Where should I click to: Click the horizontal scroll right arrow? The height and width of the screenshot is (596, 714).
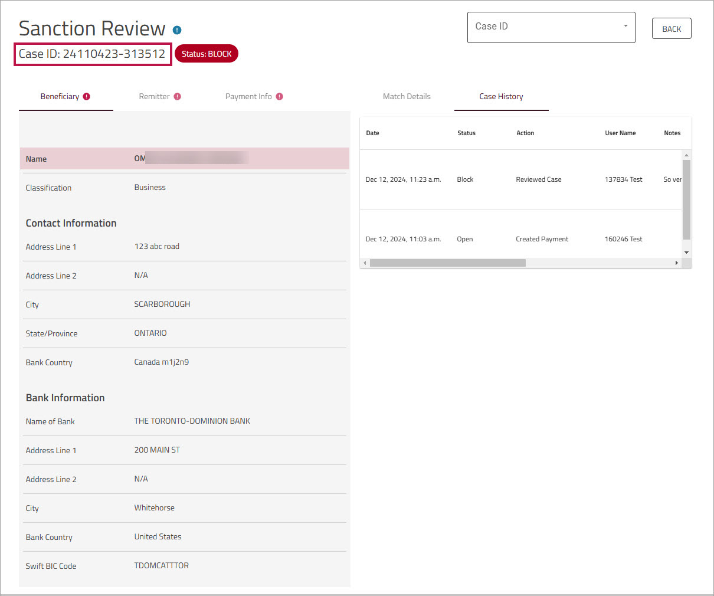pyautogui.click(x=677, y=263)
